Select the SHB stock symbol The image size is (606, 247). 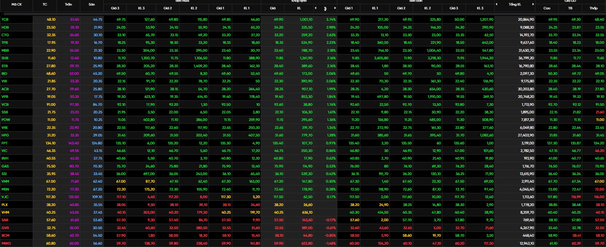pos(5,58)
